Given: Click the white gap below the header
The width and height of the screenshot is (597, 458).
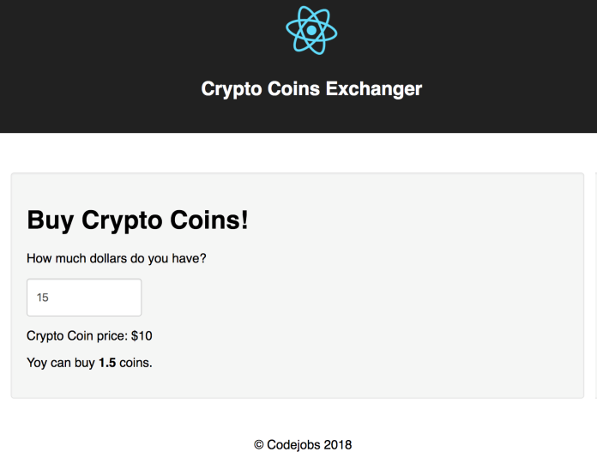Looking at the screenshot, I should [298, 153].
